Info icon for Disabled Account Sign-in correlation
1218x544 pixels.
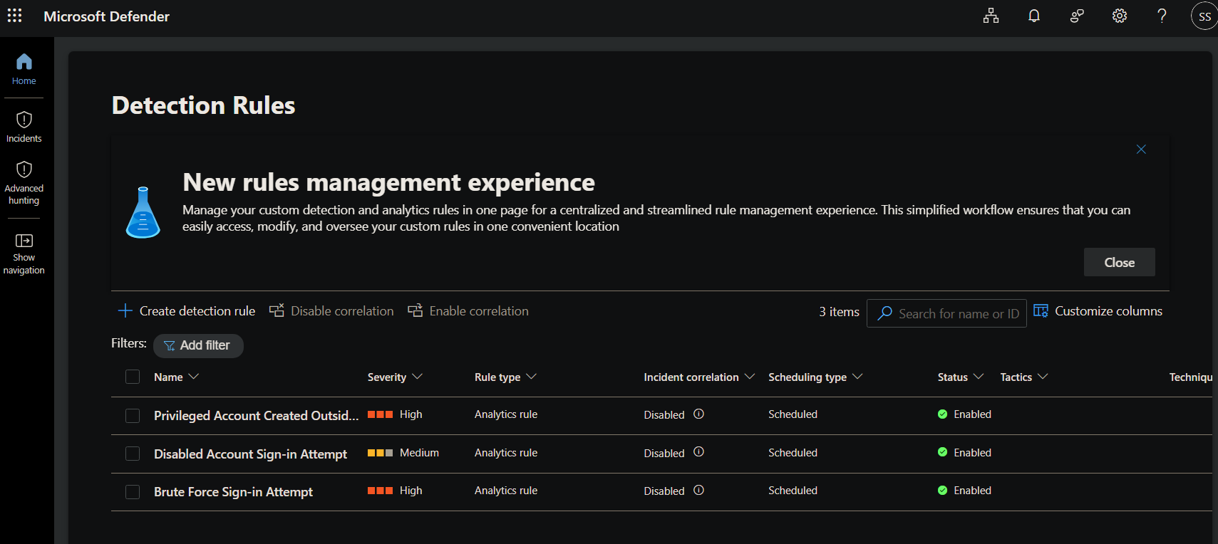pos(698,452)
